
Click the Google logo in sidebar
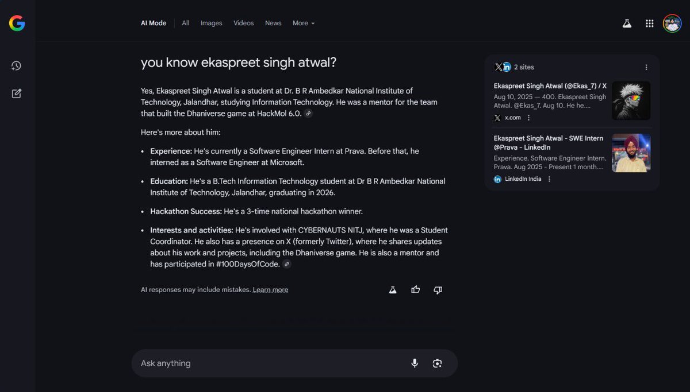point(17,23)
